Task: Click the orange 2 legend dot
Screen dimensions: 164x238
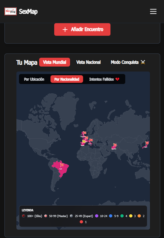Action: coord(139,216)
